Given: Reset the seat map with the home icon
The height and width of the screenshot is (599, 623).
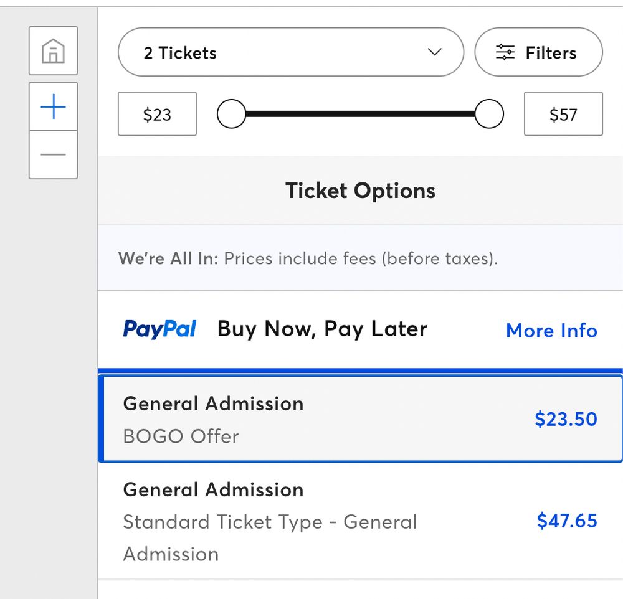Looking at the screenshot, I should [53, 51].
